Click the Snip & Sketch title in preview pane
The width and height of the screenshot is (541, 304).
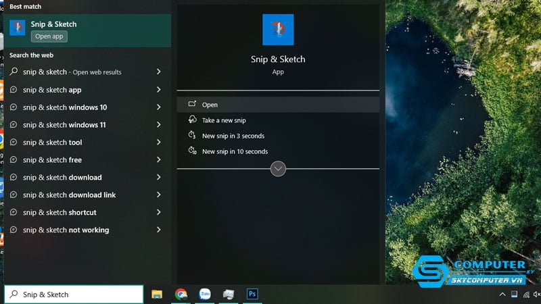pos(278,59)
